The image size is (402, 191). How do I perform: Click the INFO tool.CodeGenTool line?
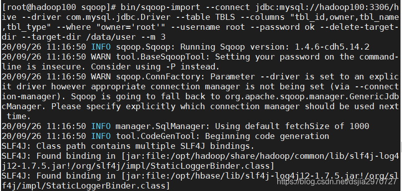[x=165, y=136]
